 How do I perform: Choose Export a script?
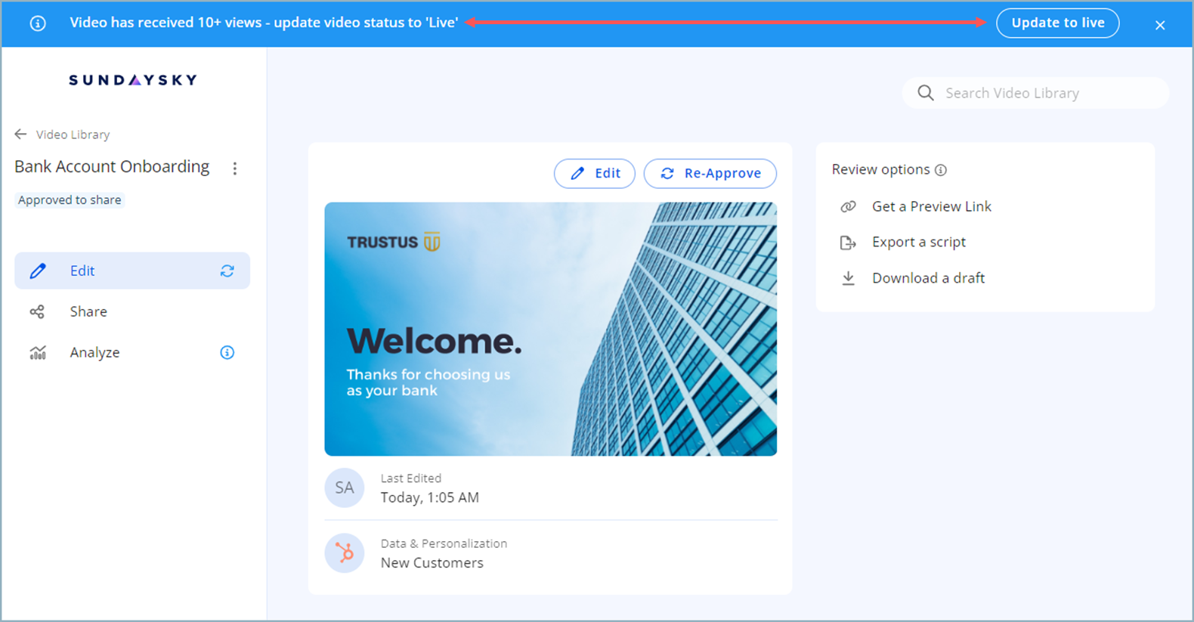pyautogui.click(x=918, y=242)
